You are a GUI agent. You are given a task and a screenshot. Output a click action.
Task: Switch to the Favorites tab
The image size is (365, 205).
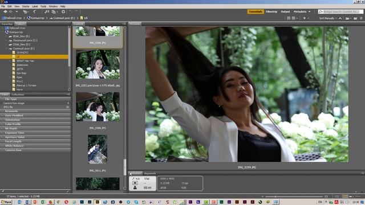point(7,24)
